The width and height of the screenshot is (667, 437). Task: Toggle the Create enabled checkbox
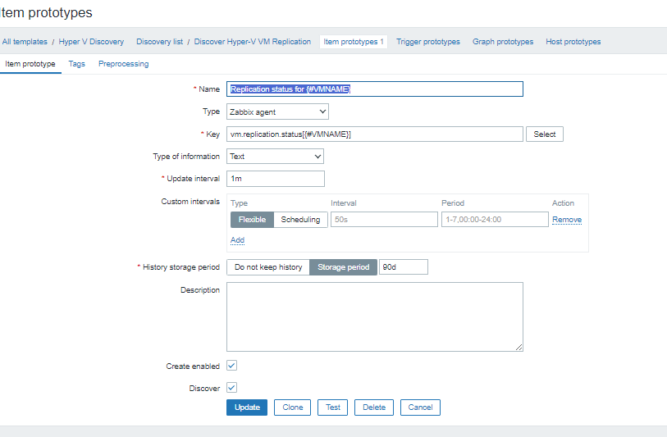point(231,366)
